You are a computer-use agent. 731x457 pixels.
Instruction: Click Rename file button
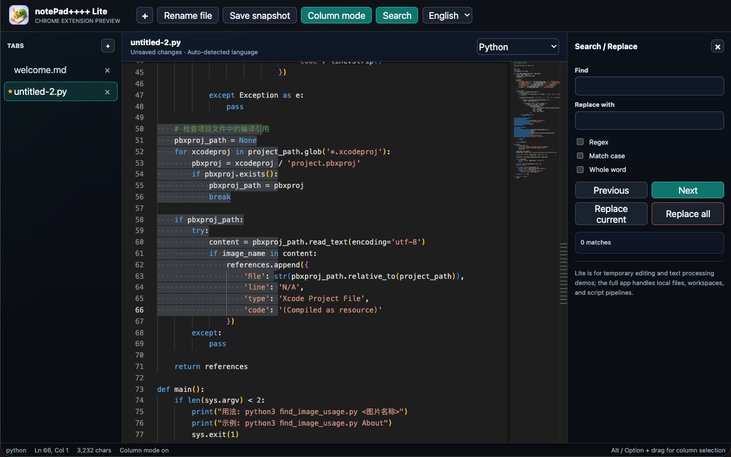[188, 16]
